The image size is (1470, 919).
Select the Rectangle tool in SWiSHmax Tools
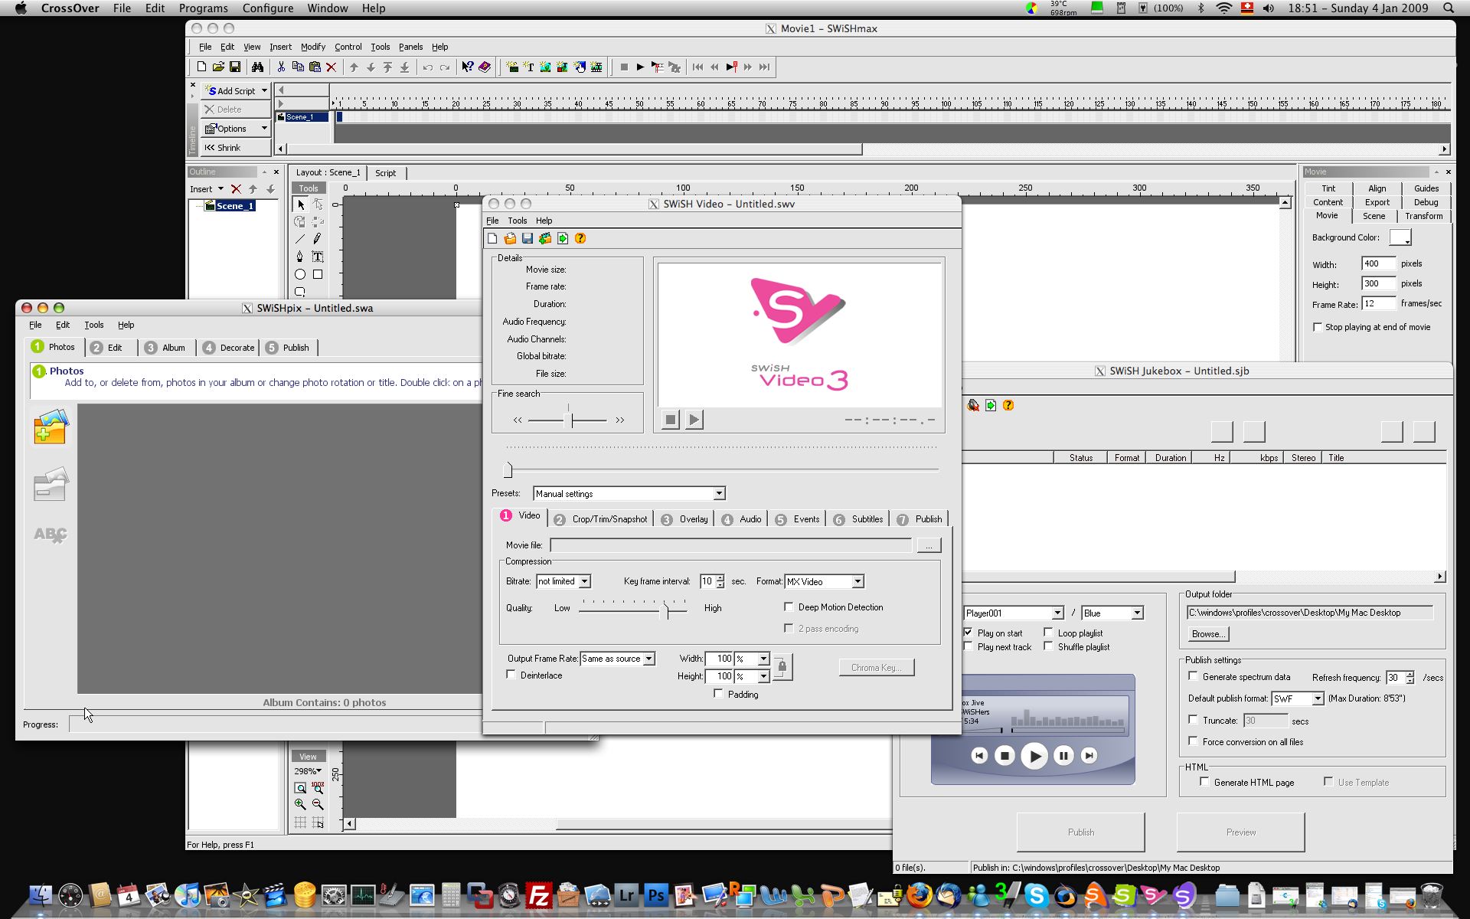click(318, 274)
